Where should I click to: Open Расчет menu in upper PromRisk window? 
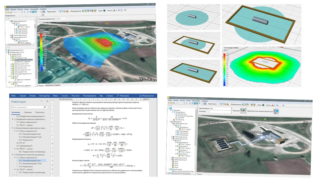point(20,9)
